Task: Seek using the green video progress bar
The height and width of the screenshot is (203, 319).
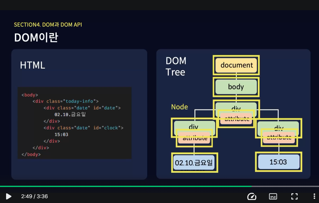Action: tap(159, 186)
